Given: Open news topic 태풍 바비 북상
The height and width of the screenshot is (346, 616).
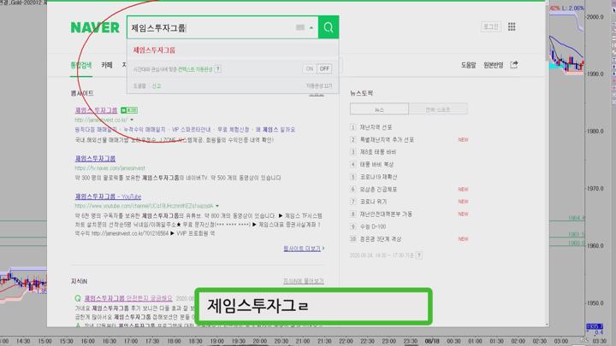Looking at the screenshot, I should click(376, 164).
